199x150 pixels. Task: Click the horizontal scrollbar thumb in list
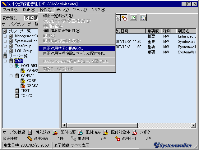point(102,125)
